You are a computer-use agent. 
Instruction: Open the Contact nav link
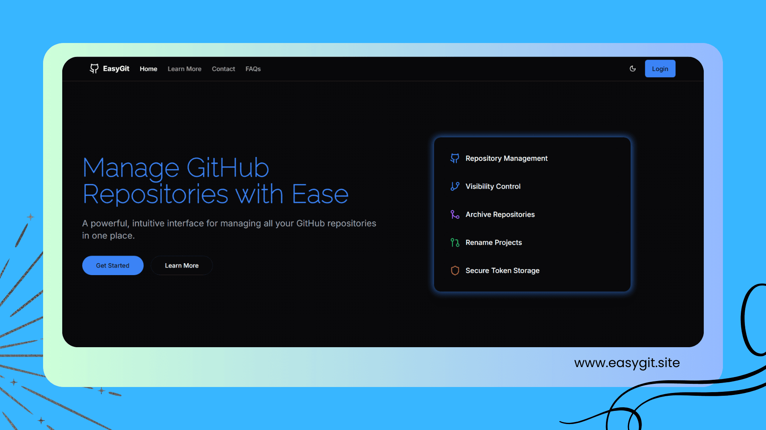tap(223, 69)
